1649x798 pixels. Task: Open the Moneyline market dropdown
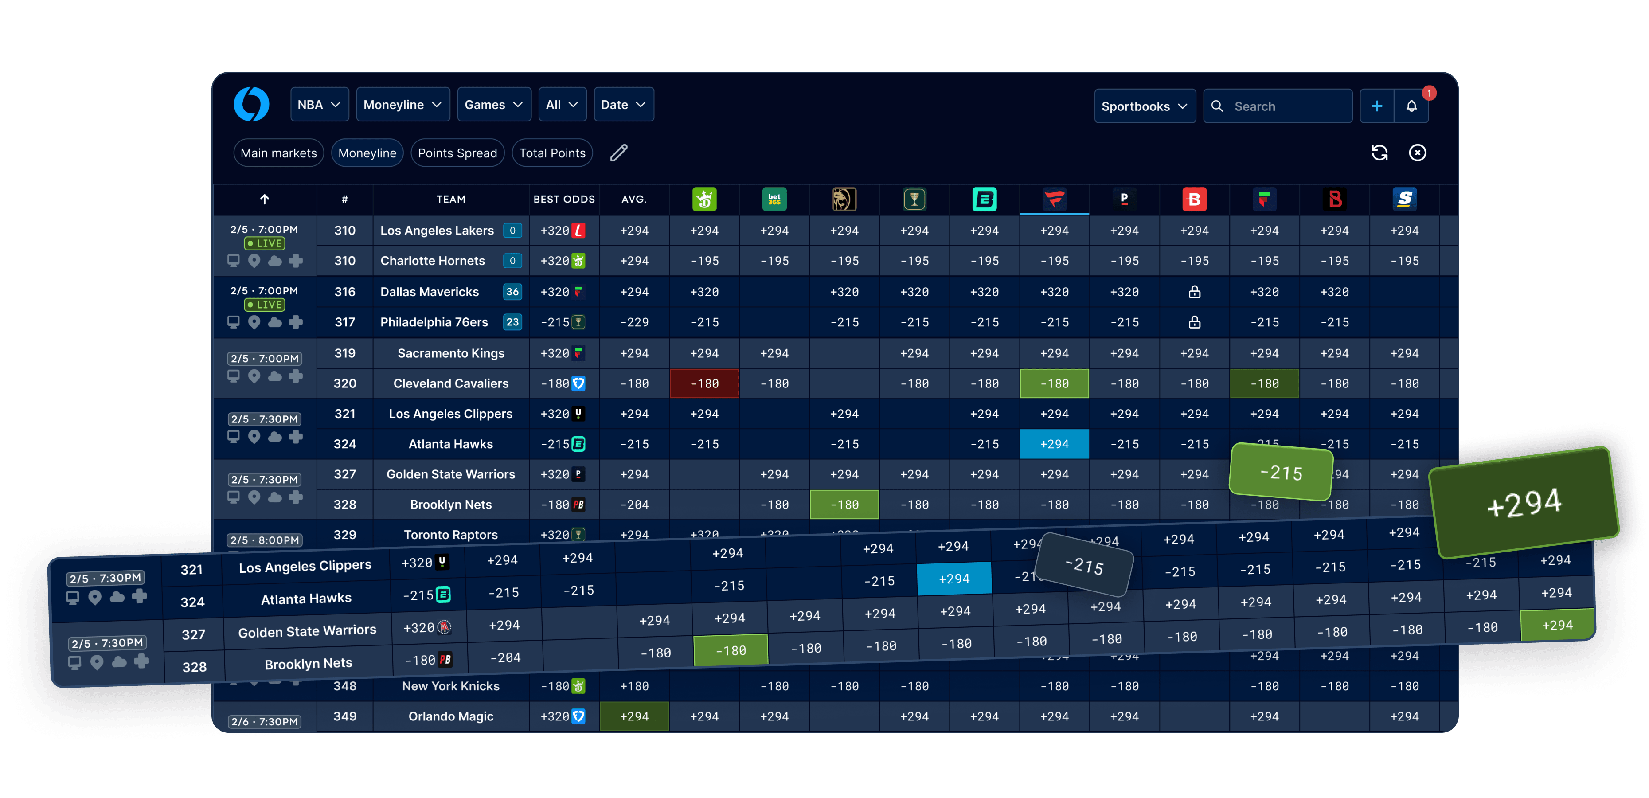click(x=402, y=104)
